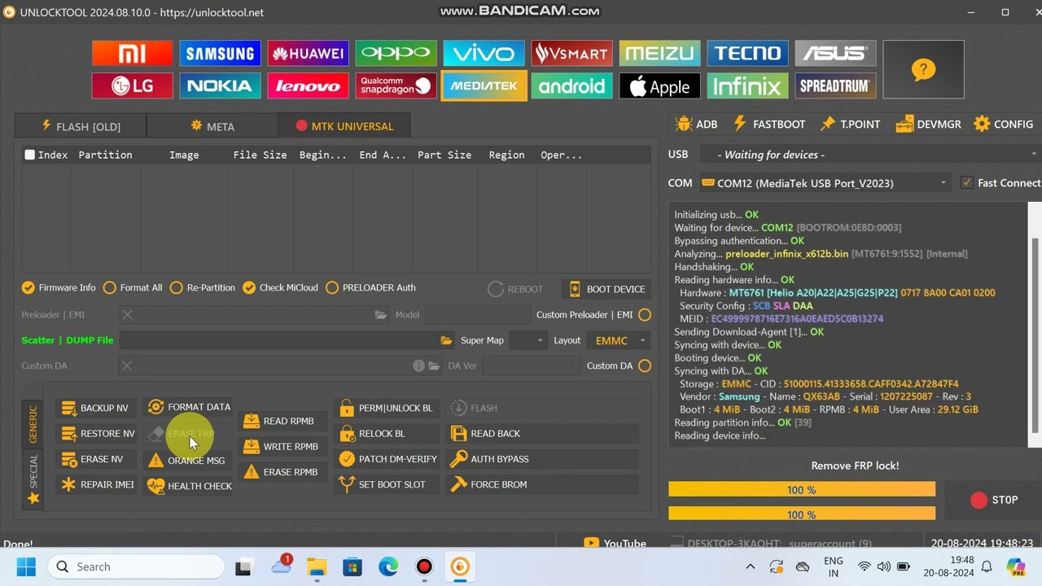Open the Lenovo brand section

pyautogui.click(x=308, y=85)
